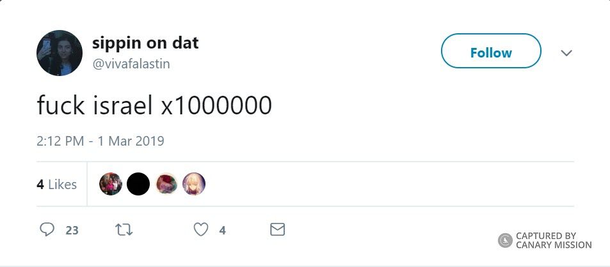Open the third liker's avatar
Screen dimensions: 610x267
click(x=166, y=184)
